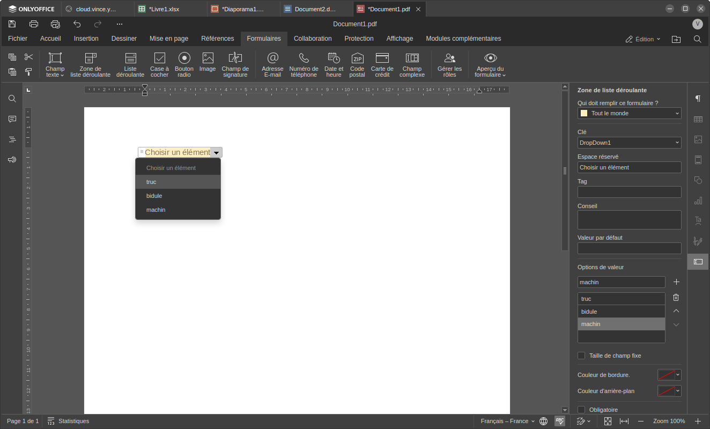Expand the Clé DropDown1 combo box
Viewport: 710px width, 429px height.
click(677, 143)
